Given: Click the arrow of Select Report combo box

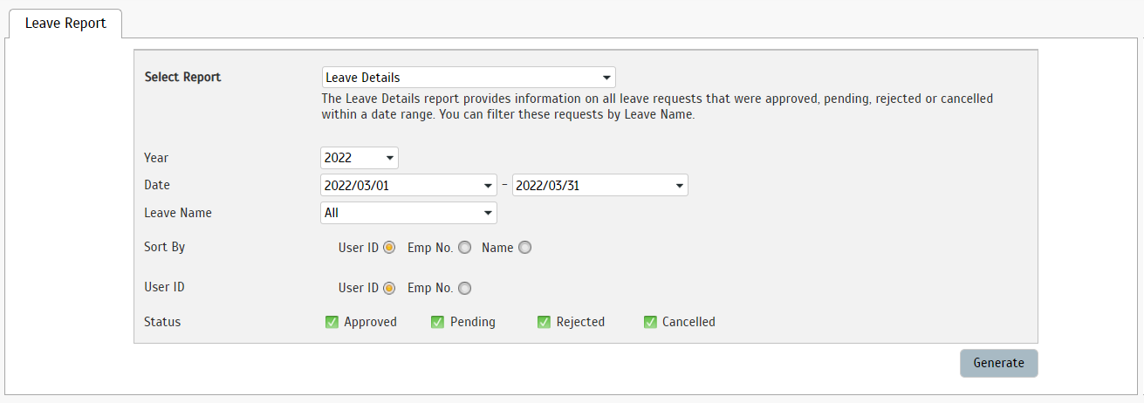Looking at the screenshot, I should point(606,78).
